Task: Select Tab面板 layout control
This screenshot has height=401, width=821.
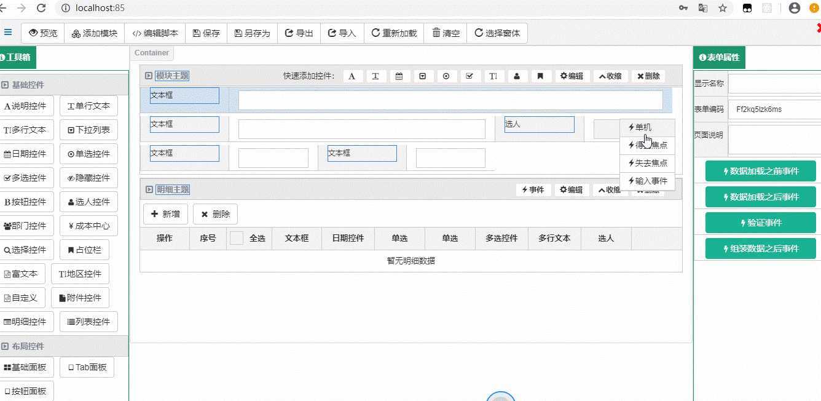Action: coord(87,367)
